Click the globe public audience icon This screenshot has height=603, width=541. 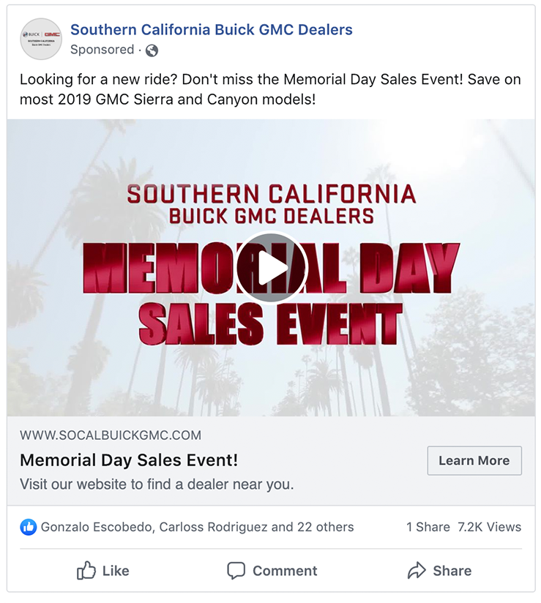(152, 50)
